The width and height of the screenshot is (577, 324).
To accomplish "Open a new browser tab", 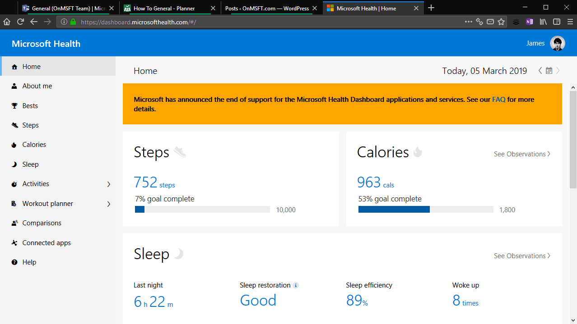I will pos(431,8).
